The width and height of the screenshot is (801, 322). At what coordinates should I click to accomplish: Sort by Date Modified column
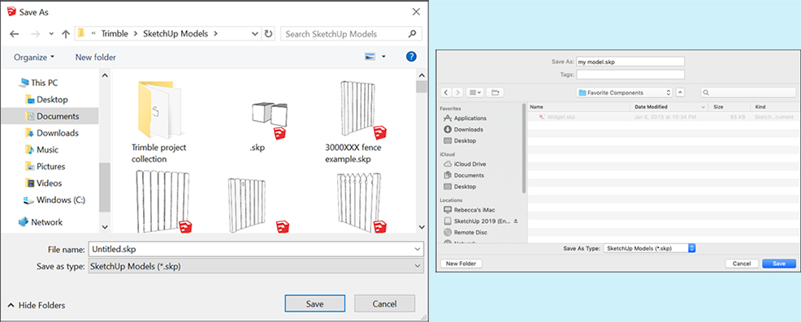pos(669,107)
